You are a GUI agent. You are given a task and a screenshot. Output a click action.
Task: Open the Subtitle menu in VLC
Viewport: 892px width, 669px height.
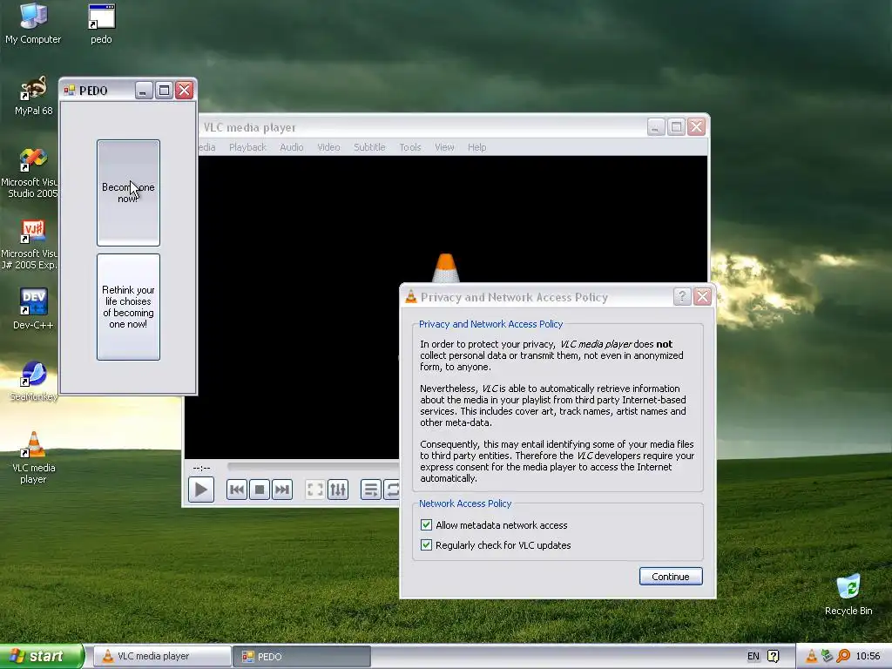tap(369, 147)
